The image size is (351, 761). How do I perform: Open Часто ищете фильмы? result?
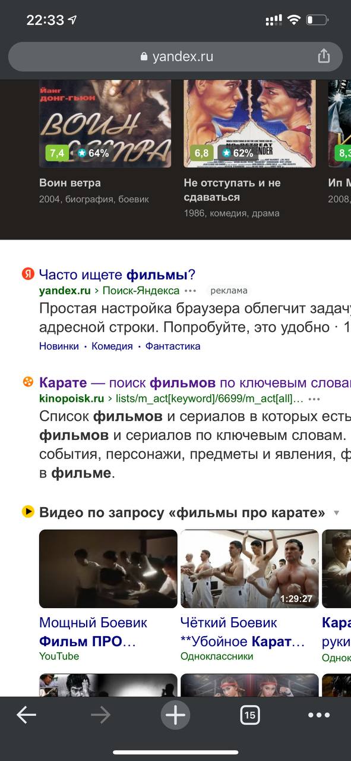click(x=117, y=275)
